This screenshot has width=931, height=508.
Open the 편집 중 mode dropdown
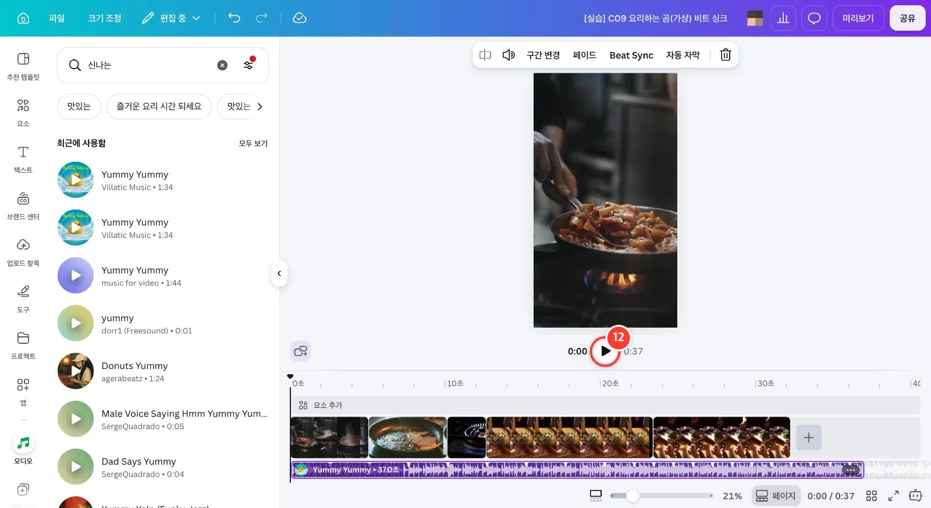pos(171,18)
